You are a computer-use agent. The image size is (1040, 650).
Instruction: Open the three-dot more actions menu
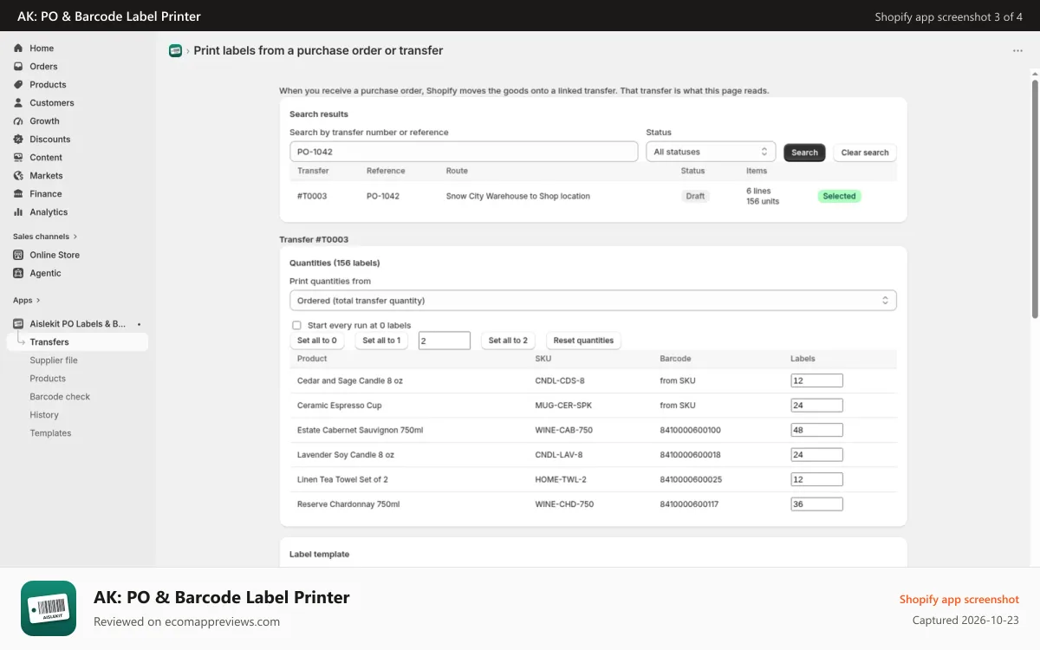click(x=1017, y=51)
